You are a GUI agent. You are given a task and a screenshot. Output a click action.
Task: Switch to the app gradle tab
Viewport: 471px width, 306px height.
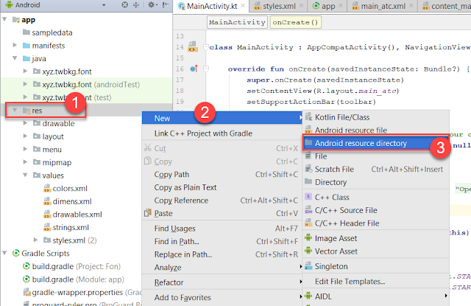328,6
